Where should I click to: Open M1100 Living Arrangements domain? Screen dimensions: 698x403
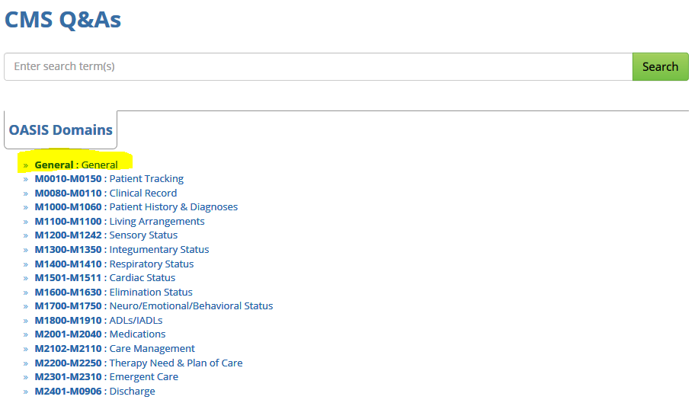(120, 222)
